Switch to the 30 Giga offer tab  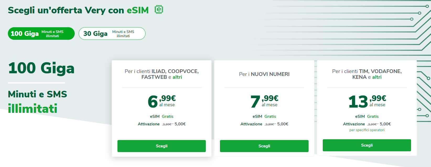pyautogui.click(x=112, y=34)
